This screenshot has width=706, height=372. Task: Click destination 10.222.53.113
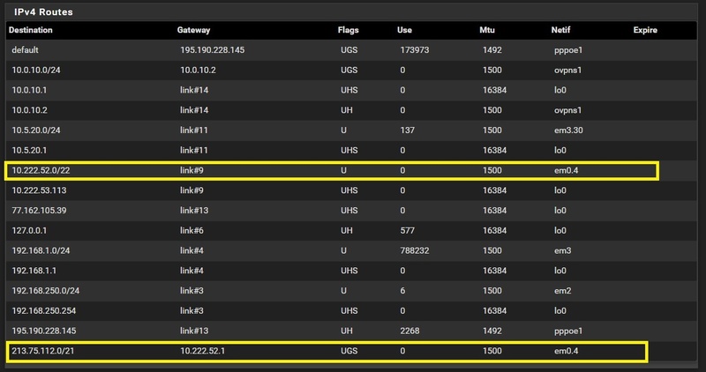(x=40, y=190)
